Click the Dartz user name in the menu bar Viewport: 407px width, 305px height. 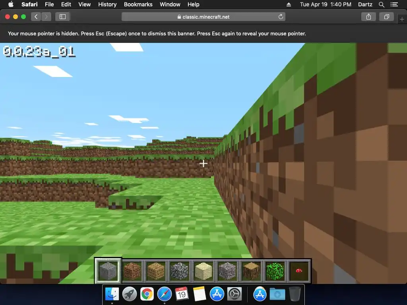coord(365,4)
